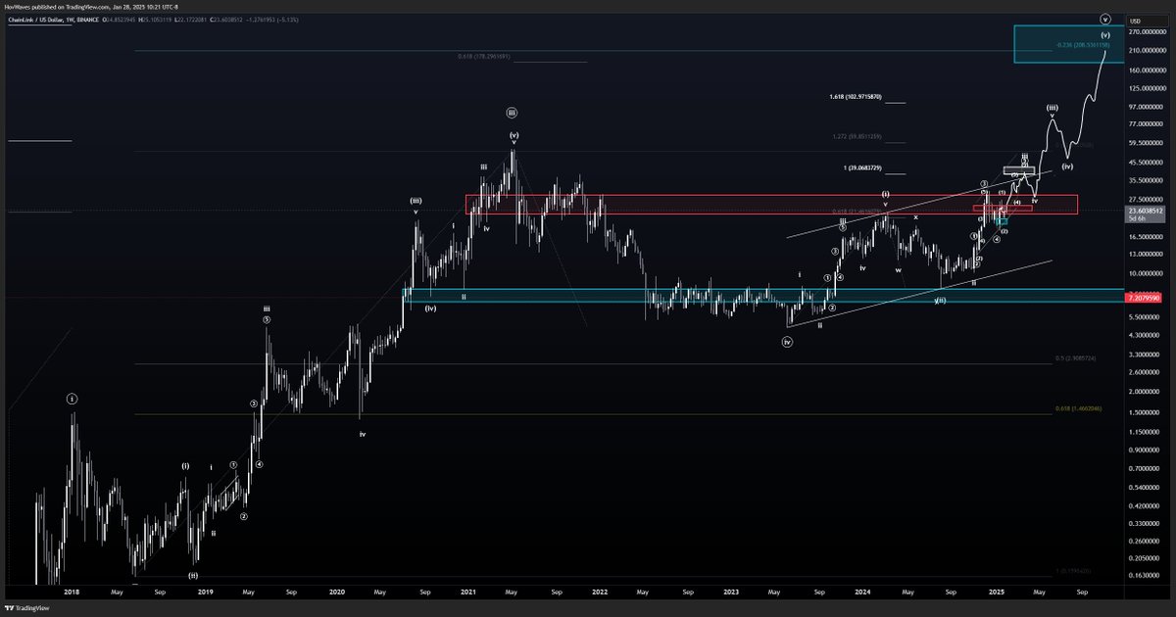Viewport: 1176px width, 617px height.
Task: Click the 13.0000000 price axis label
Action: pos(1147,255)
